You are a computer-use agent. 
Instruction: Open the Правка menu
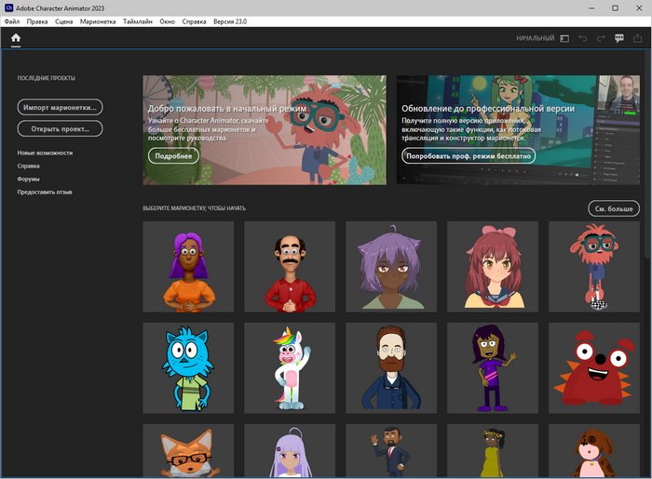37,21
